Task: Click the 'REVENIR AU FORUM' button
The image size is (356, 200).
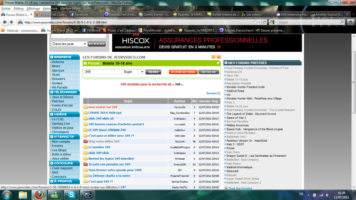Action: [x=183, y=72]
